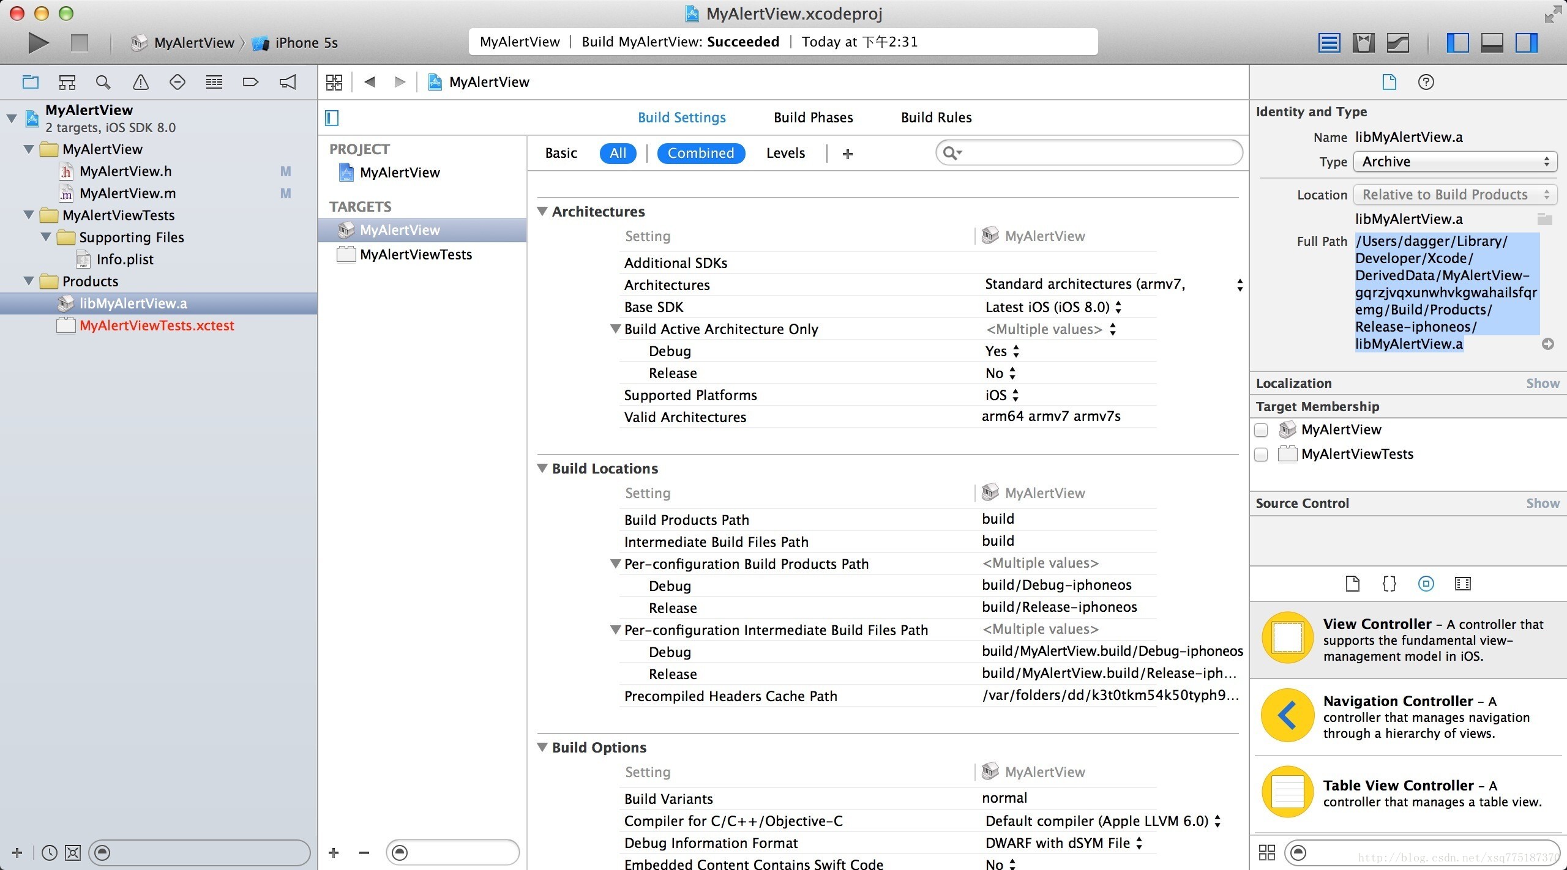The width and height of the screenshot is (1567, 870).
Task: Select the Standard editor button
Action: point(1329,43)
